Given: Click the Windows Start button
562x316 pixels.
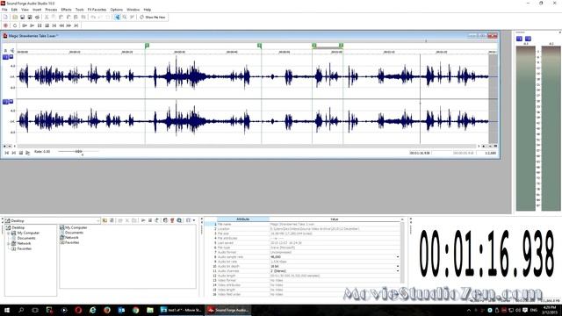Looking at the screenshot, I should [x=7, y=310].
